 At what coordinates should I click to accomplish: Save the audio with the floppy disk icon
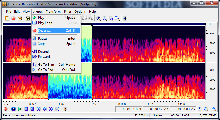tap(28, 18)
